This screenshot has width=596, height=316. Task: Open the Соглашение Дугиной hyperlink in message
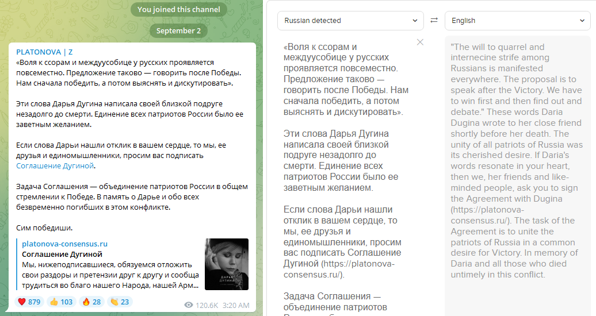pyautogui.click(x=55, y=166)
